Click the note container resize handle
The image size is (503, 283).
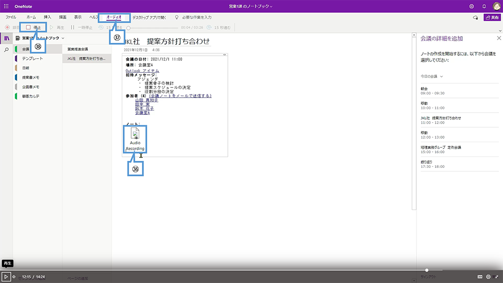(224, 55)
